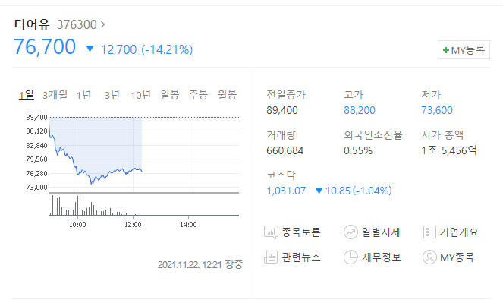
Task: Show the 주봉 weekly candle chart
Action: pos(198,95)
